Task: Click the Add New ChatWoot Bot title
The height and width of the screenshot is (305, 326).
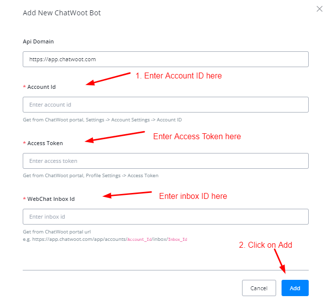Action: [x=62, y=13]
